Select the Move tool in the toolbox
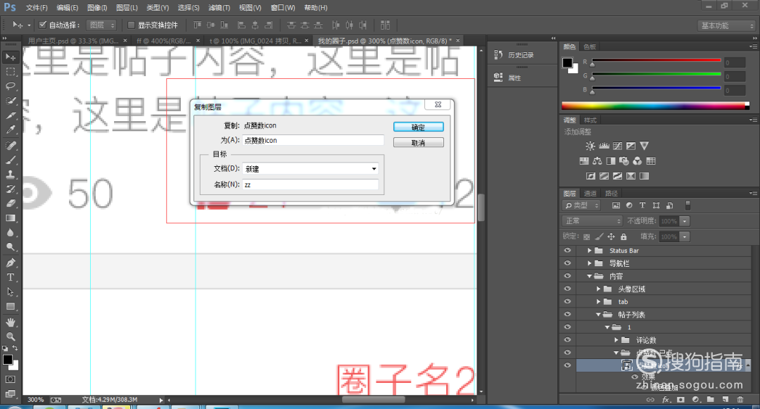760x409 pixels. coord(10,57)
